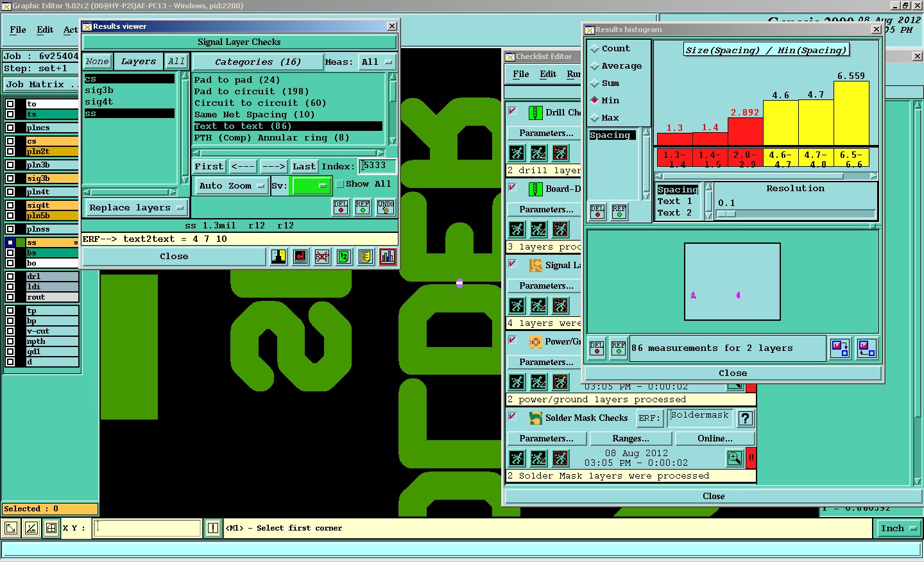
Task: Toggle visibility box of layer sig3b
Action: 10,178
